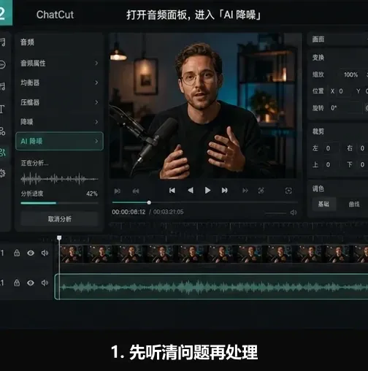This screenshot has width=368, height=371.
Task: Click the preview volume slider line
Action: 276,213
